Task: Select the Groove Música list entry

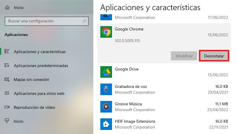Action: point(163,107)
